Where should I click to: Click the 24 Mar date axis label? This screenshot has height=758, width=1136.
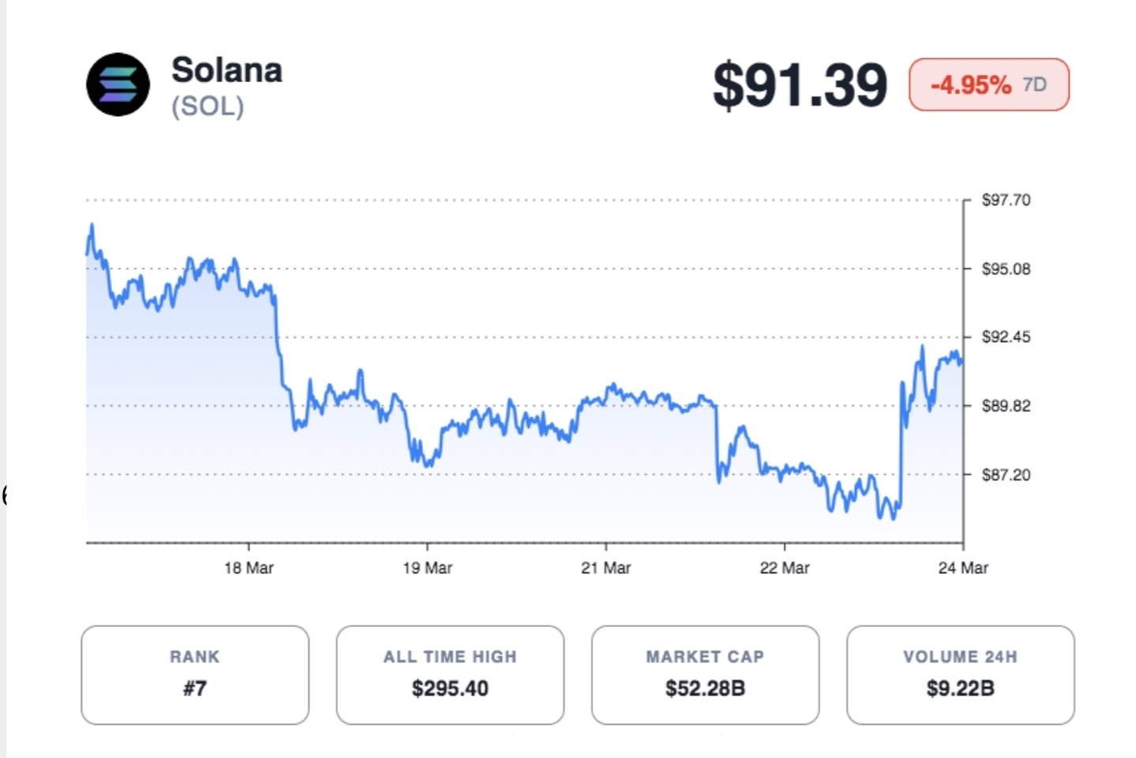pyautogui.click(x=962, y=568)
